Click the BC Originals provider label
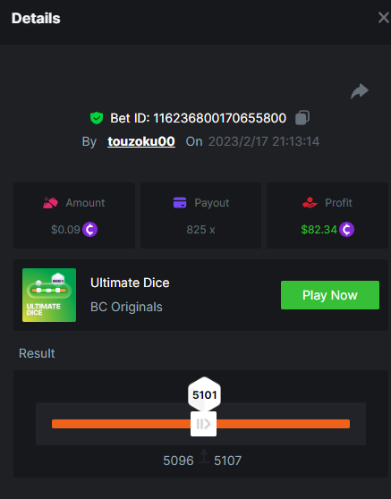The width and height of the screenshot is (391, 499). [x=126, y=307]
